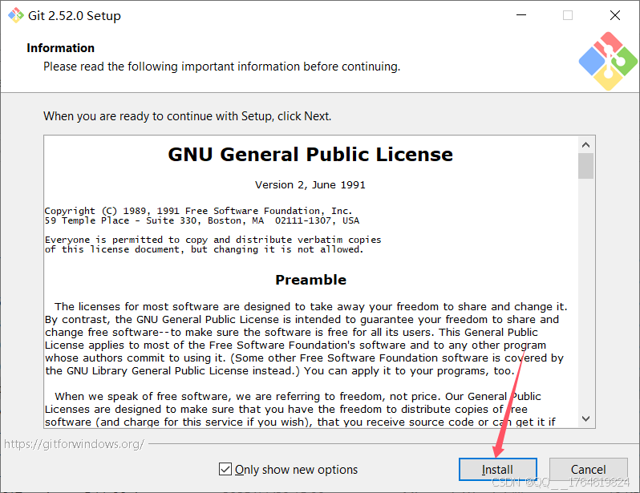Click the license scrollbar up arrow

(x=585, y=145)
